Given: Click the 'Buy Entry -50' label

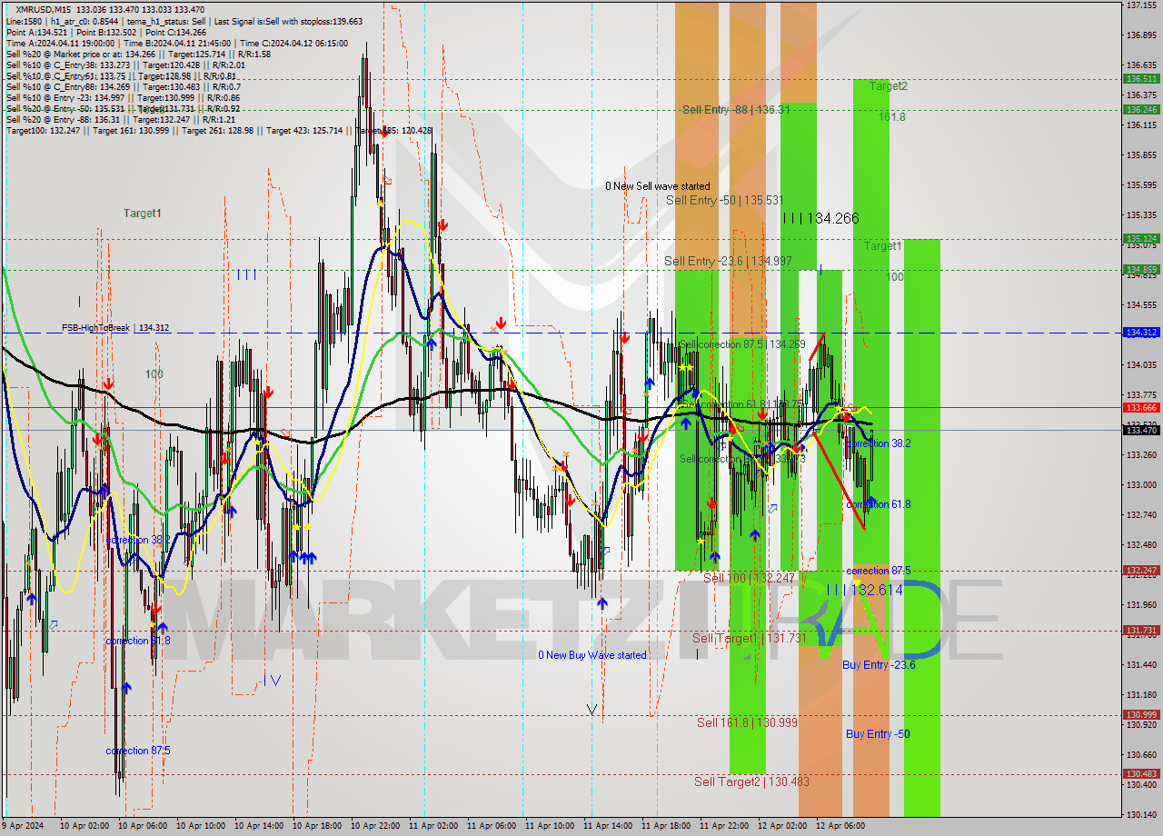Looking at the screenshot, I should [878, 734].
